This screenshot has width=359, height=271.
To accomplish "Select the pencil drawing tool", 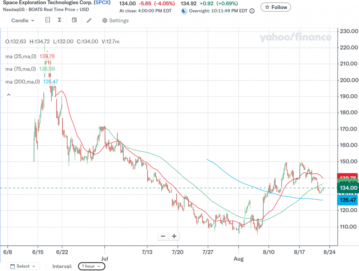I will point(89,21).
